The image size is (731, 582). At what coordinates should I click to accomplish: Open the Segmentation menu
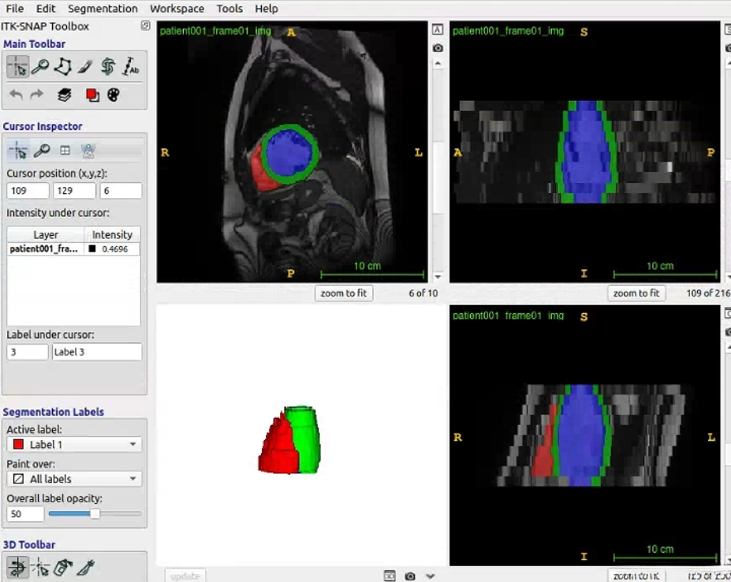pyautogui.click(x=103, y=9)
